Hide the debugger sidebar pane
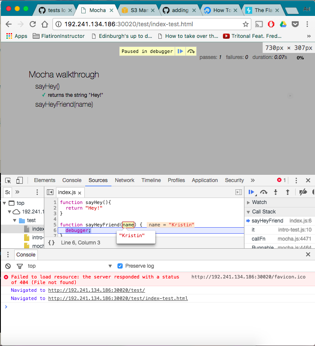The width and height of the screenshot is (315, 346). pos(238,192)
